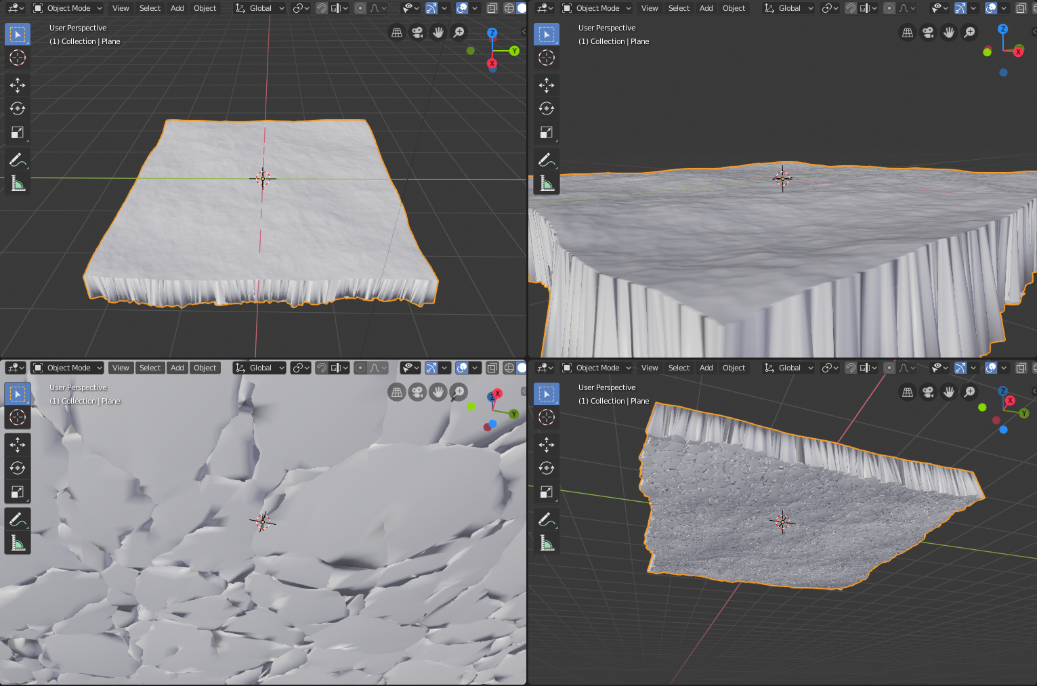The width and height of the screenshot is (1037, 686).
Task: Click the camera view icon in top-left viewport
Action: click(x=418, y=33)
